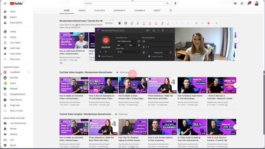Click the YouTube logo

point(17,3)
